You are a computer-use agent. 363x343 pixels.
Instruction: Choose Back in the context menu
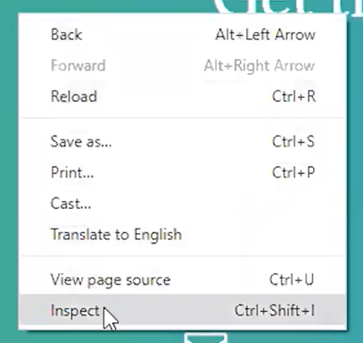(183, 35)
